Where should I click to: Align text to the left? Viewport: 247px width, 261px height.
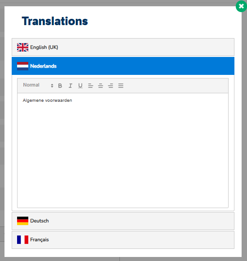(x=91, y=86)
